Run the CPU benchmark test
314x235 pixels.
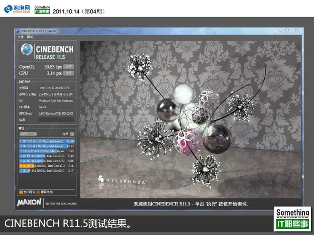coord(69,73)
